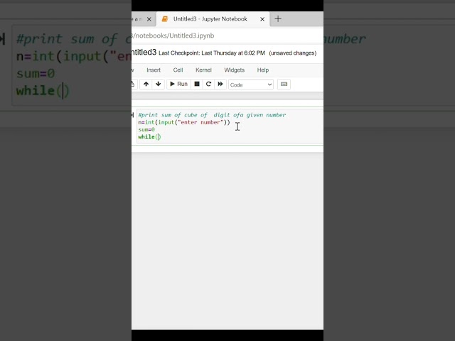Open the Help menu
The width and height of the screenshot is (455, 341).
coord(263,70)
